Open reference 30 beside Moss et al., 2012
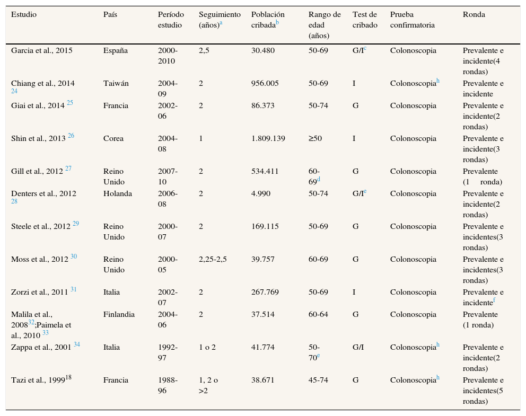This screenshot has width=526, height=416. click(73, 256)
